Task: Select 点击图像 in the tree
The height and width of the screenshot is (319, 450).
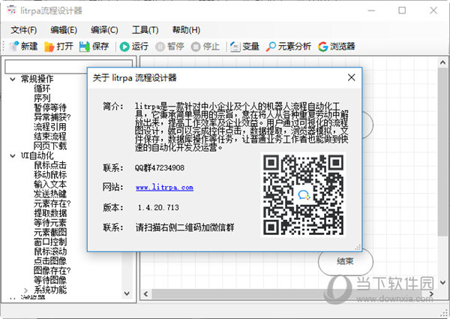Action: 50,261
